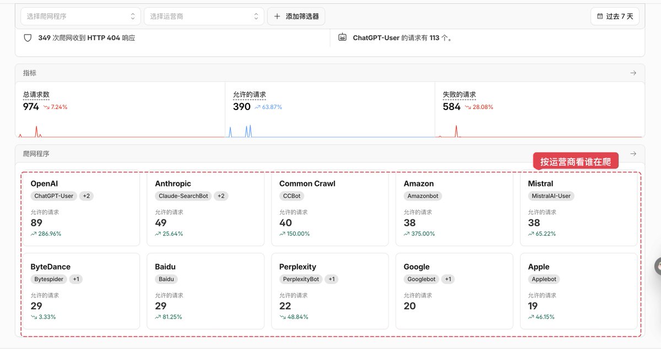661x349 pixels.
Task: Click the shield icon beside HTTP 404 text
Action: pos(28,38)
